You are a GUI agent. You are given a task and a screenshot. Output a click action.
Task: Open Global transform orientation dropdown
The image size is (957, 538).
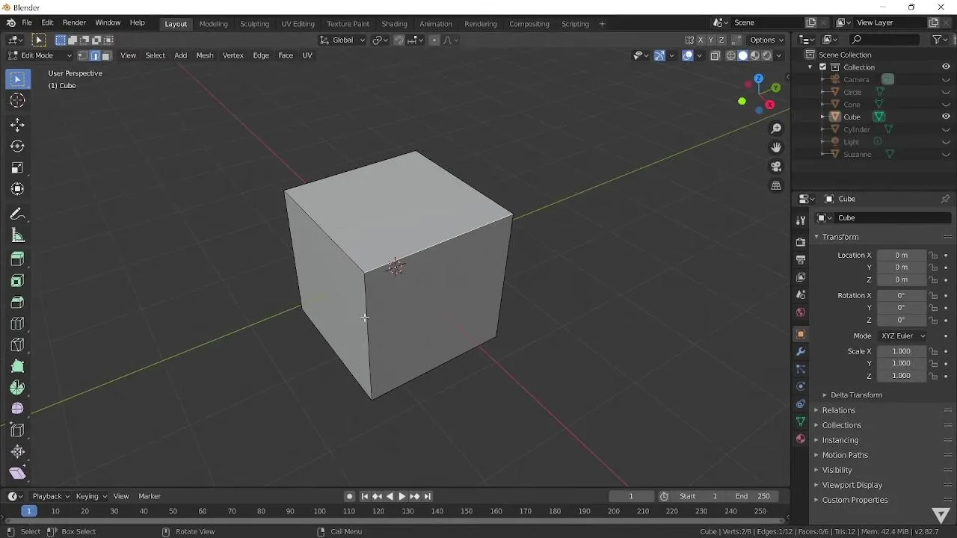click(342, 40)
